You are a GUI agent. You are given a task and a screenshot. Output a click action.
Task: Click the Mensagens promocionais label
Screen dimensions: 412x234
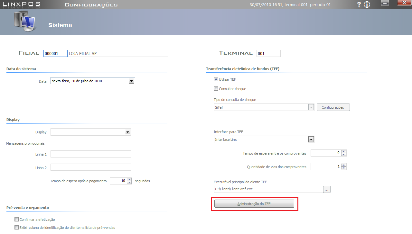pyautogui.click(x=25, y=143)
